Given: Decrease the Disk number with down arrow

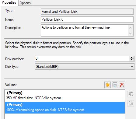Looking at the screenshot, I should coord(131,60).
